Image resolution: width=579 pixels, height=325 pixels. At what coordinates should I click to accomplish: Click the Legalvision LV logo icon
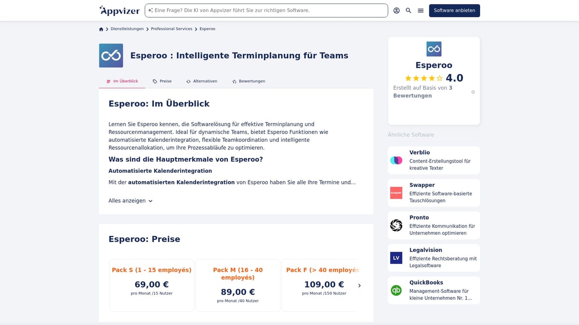coord(396,258)
